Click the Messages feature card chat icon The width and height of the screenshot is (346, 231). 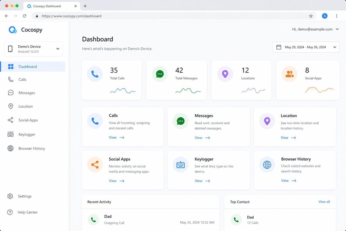point(181,121)
